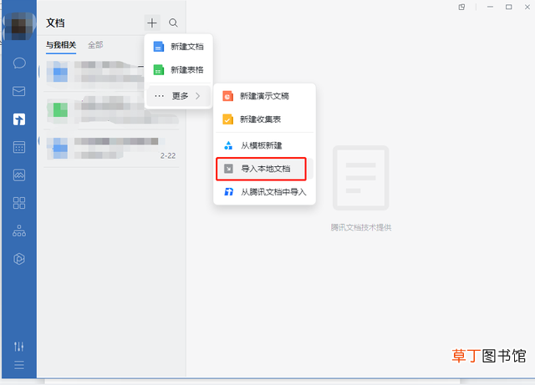Open the organization chart sidebar icon
The image size is (535, 385).
coord(19,230)
